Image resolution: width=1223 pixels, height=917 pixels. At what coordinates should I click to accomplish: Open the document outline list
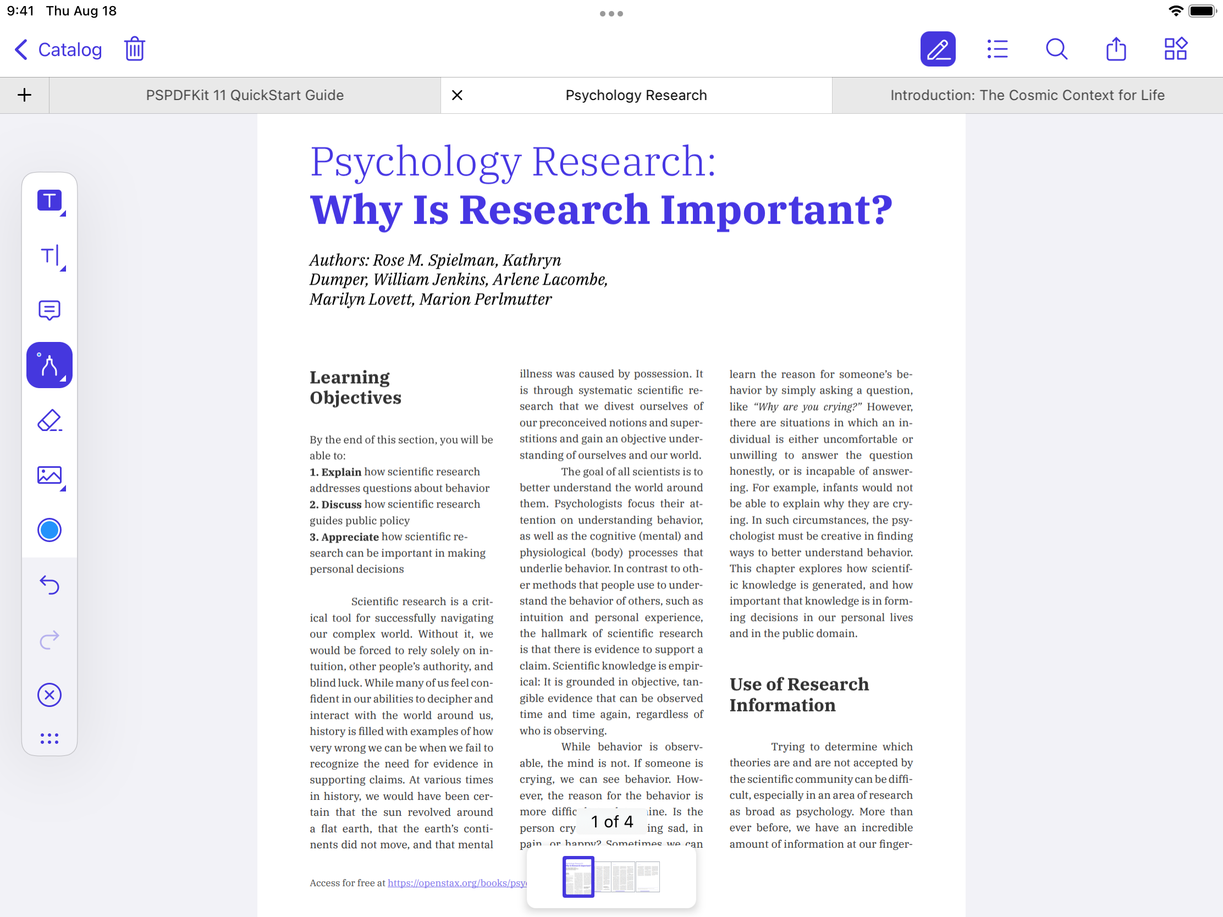(998, 49)
